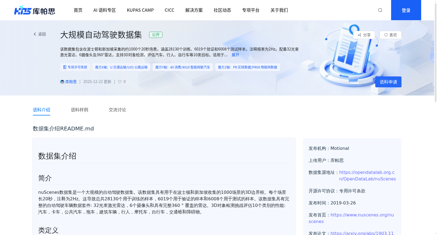The height and width of the screenshot is (235, 437).
Task: Click the 登录 login button
Action: tap(406, 10)
